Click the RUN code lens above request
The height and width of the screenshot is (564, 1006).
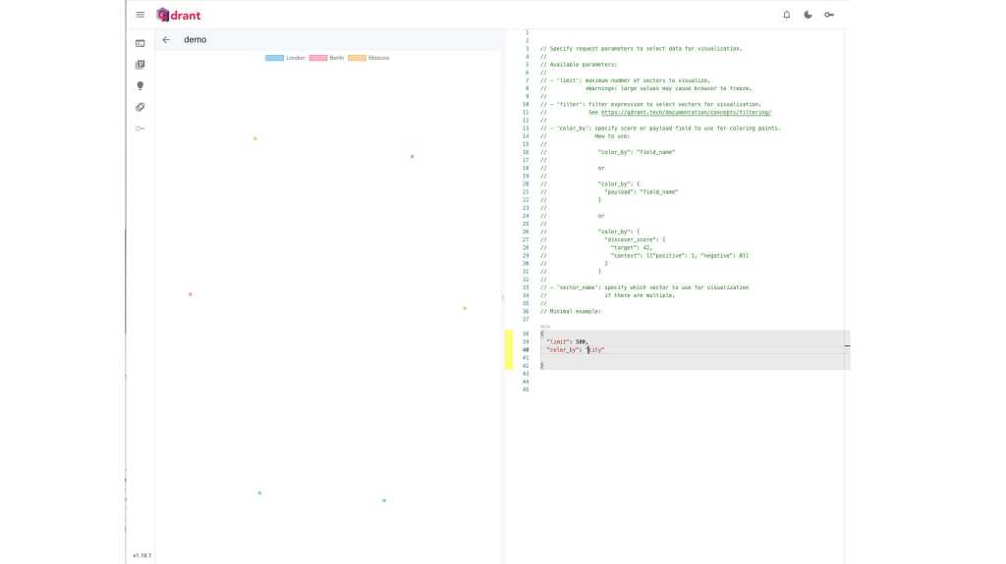(545, 327)
